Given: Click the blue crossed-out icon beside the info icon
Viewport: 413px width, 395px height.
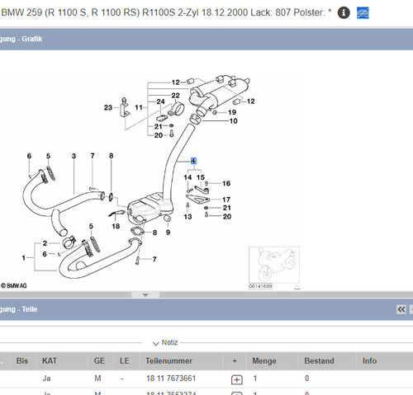Looking at the screenshot, I should coord(363,12).
